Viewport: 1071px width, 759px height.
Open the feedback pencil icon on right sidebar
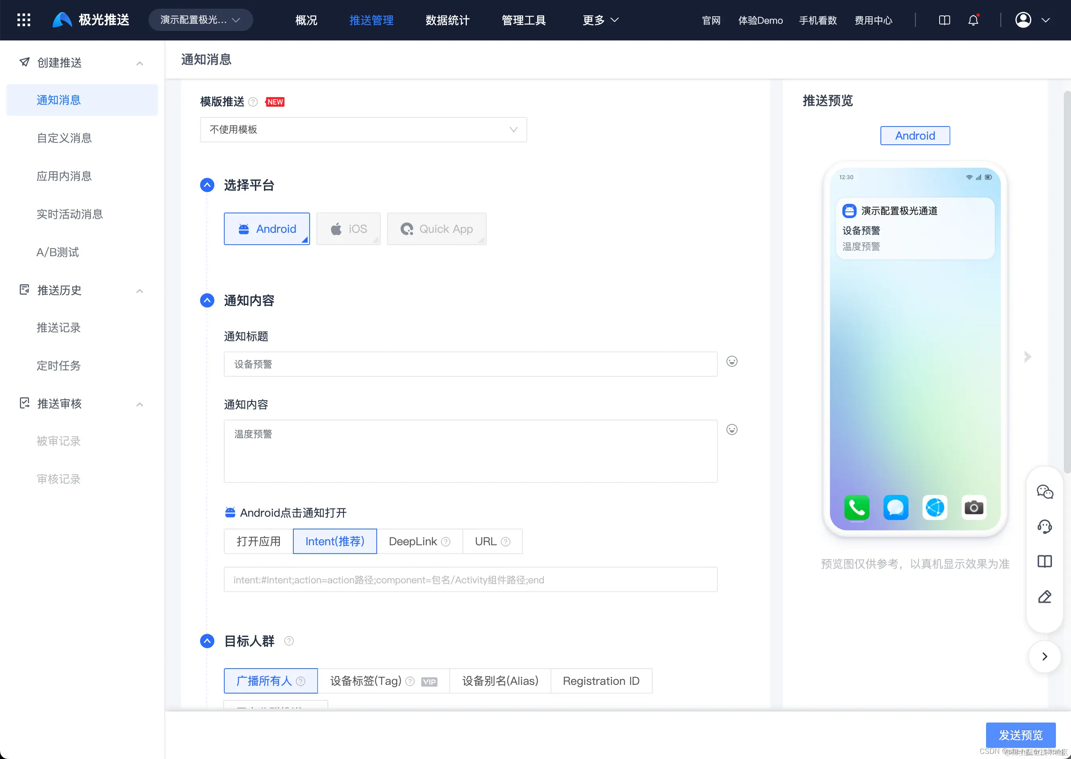[1045, 597]
